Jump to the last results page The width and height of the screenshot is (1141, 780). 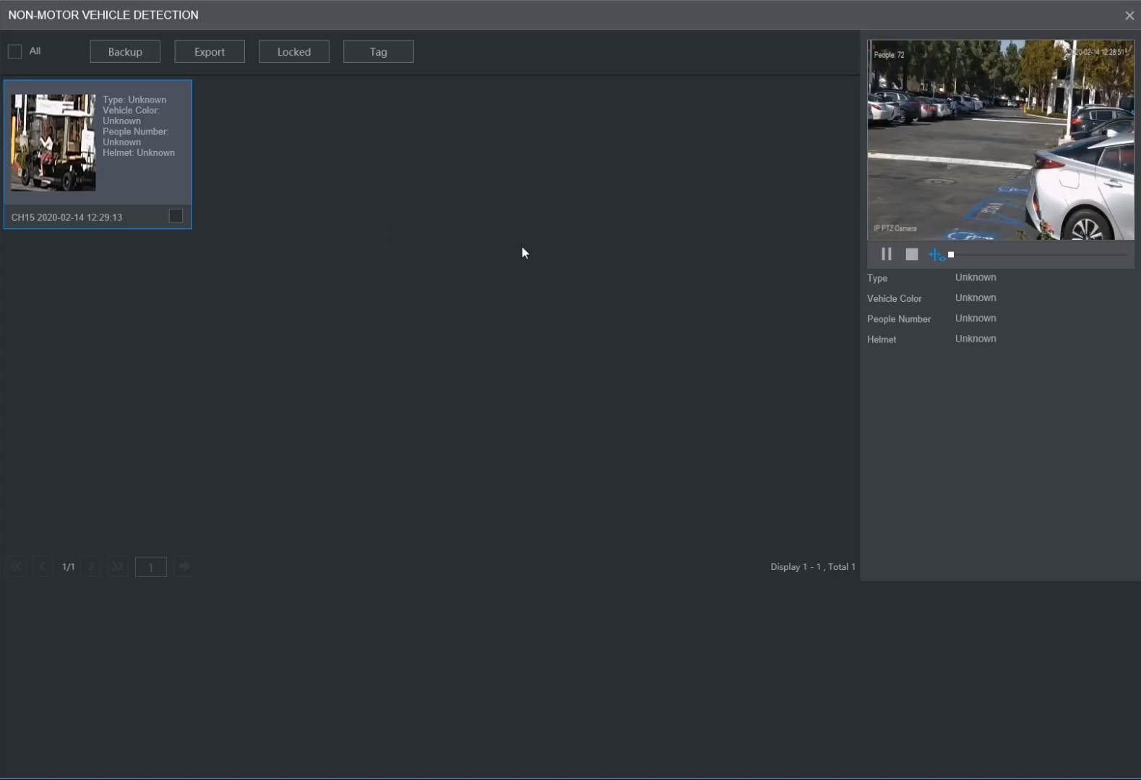click(x=117, y=567)
